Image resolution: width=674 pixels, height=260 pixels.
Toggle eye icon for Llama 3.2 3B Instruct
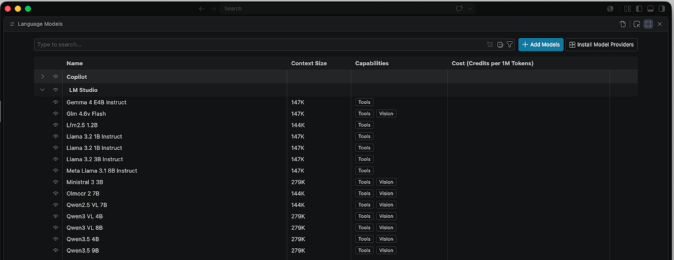[55, 159]
